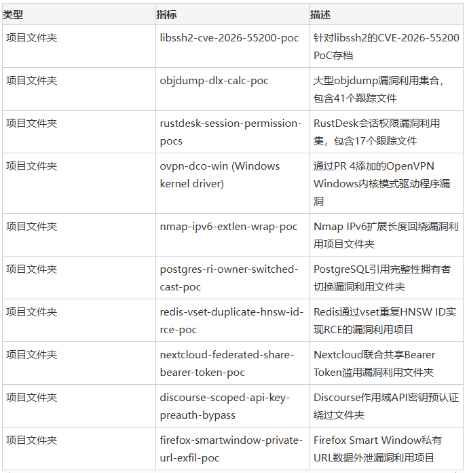Click the 指标 column header

(233, 14)
